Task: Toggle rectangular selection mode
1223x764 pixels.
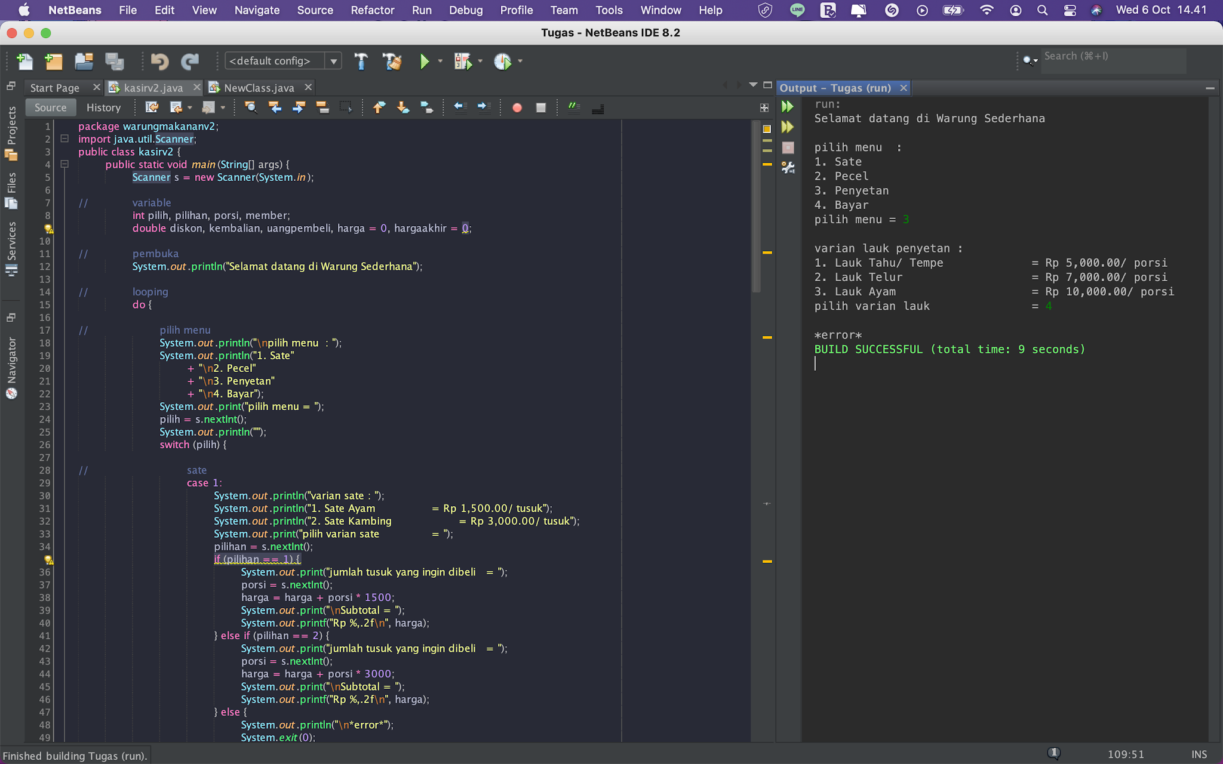Action: coord(345,107)
